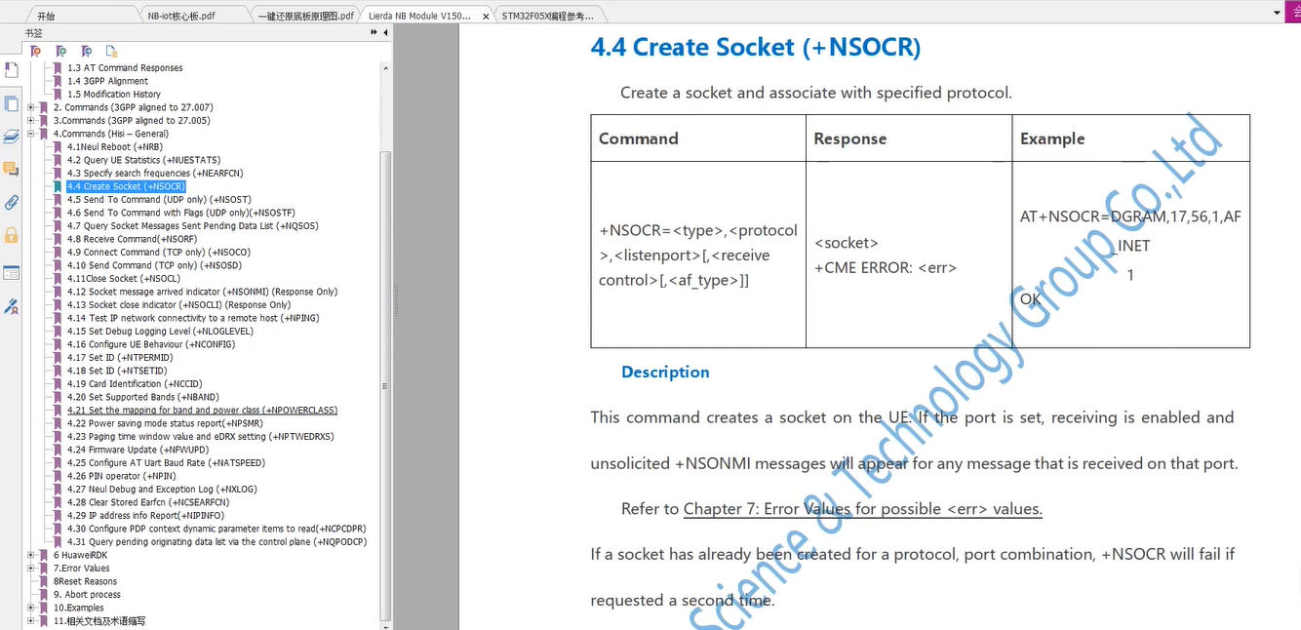Expand 3.Commands (3GPP aligned to 27.005)
Screen dimensions: 1301x630
31,121
